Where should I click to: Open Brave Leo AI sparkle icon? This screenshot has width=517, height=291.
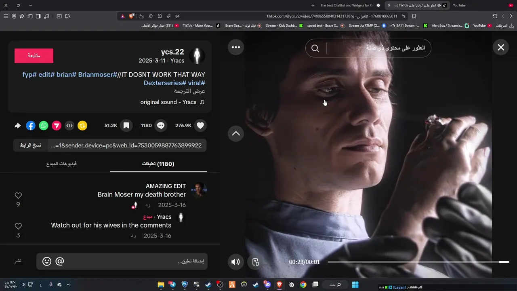click(x=22, y=16)
